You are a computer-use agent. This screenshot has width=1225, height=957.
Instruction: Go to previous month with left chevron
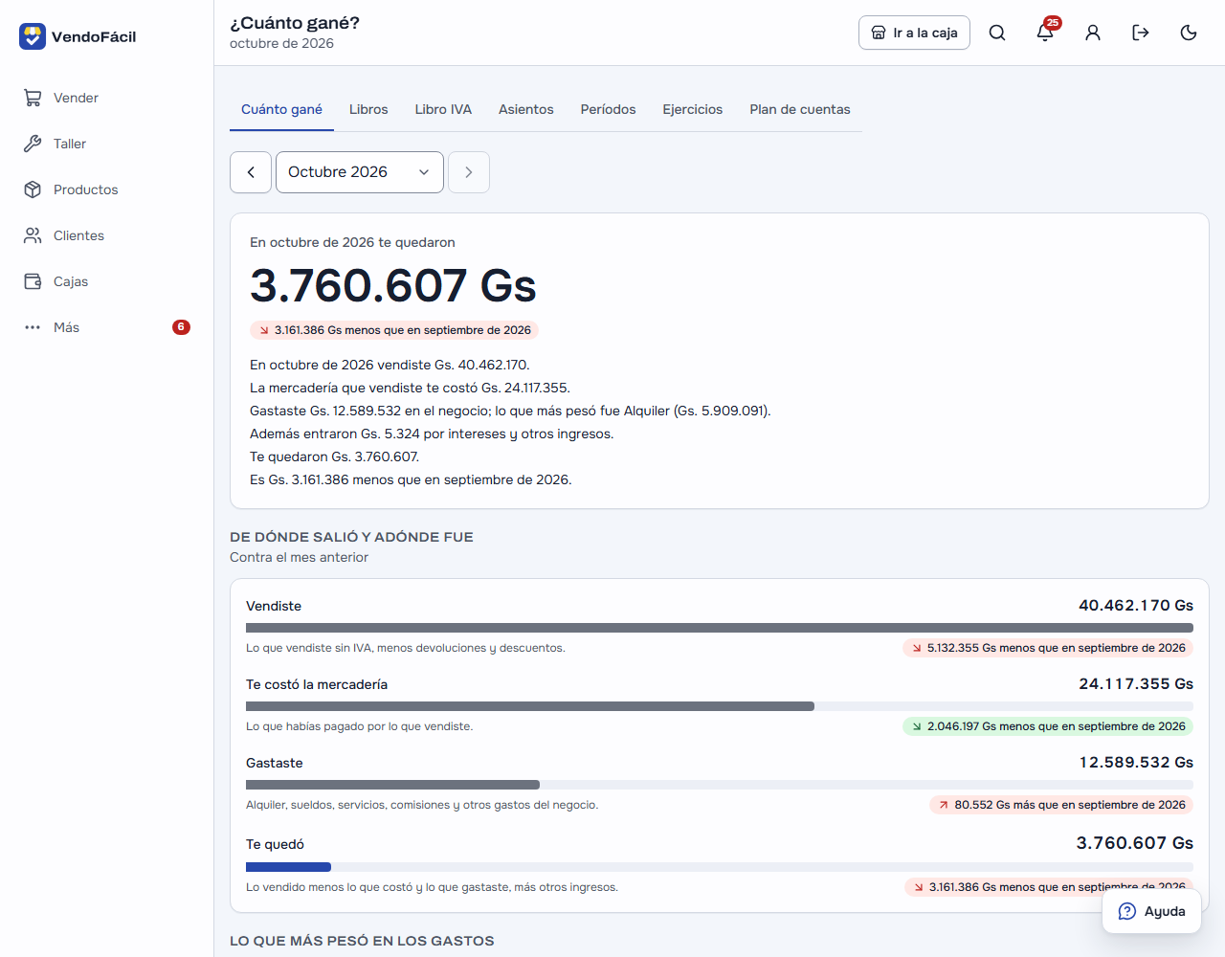coord(251,172)
